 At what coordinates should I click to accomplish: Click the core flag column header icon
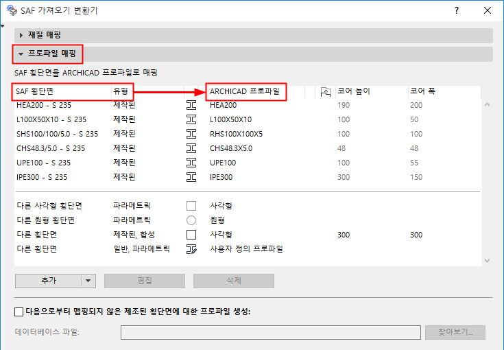pos(326,92)
